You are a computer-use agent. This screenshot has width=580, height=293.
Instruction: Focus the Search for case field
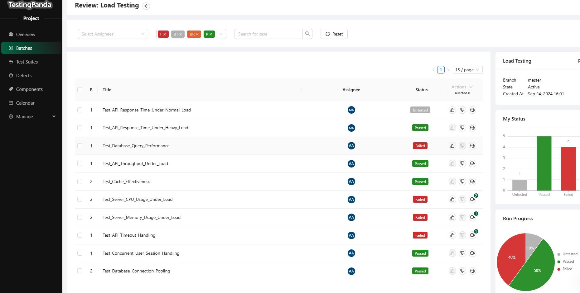tap(268, 34)
